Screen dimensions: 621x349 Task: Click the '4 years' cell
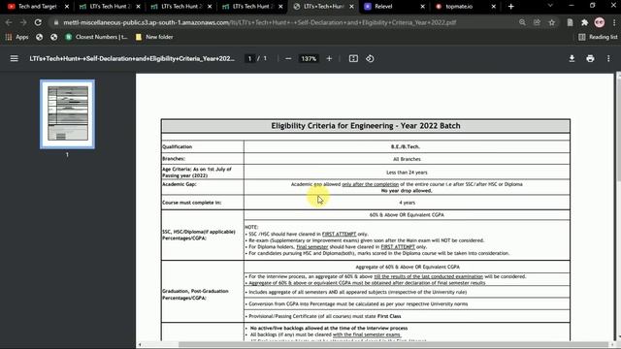408,203
